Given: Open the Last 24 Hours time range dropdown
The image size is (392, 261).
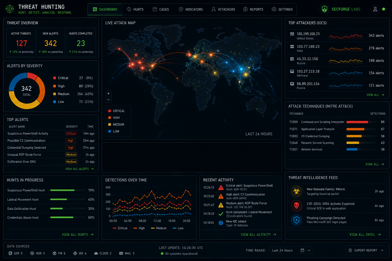Looking at the screenshot, I should tap(291, 250).
